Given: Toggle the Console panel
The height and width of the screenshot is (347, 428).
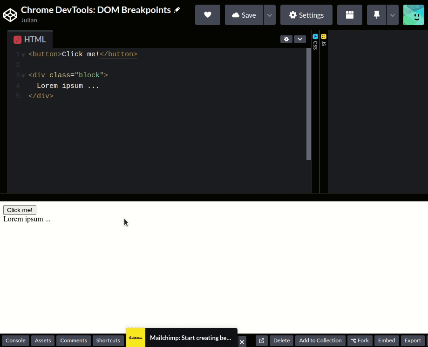Looking at the screenshot, I should click(15, 340).
